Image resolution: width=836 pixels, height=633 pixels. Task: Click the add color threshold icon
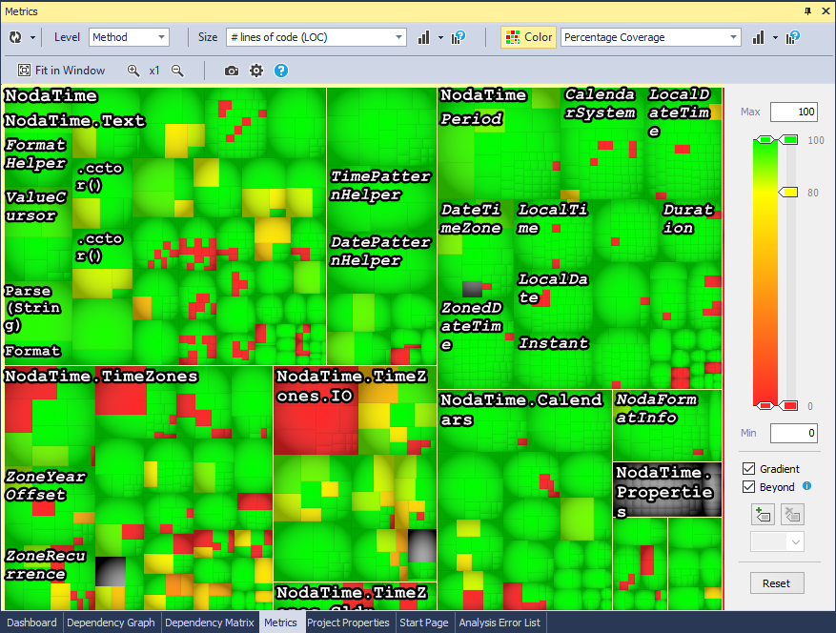tap(763, 515)
